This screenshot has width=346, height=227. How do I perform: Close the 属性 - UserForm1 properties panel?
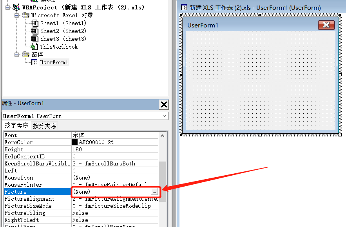tap(164, 104)
